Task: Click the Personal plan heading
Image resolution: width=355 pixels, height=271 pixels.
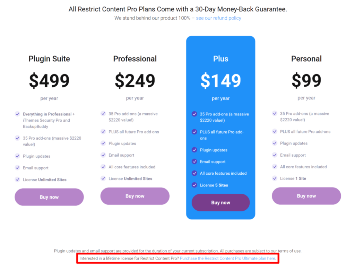Action: pos(306,59)
